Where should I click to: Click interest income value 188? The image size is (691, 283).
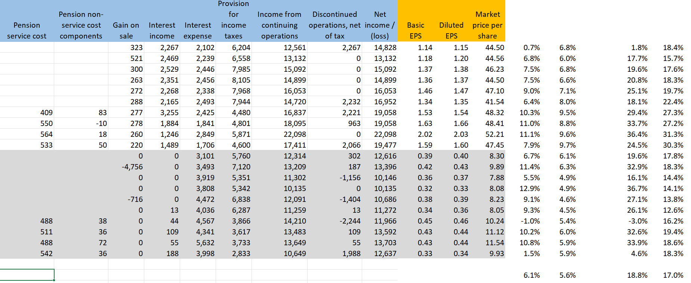point(172,253)
